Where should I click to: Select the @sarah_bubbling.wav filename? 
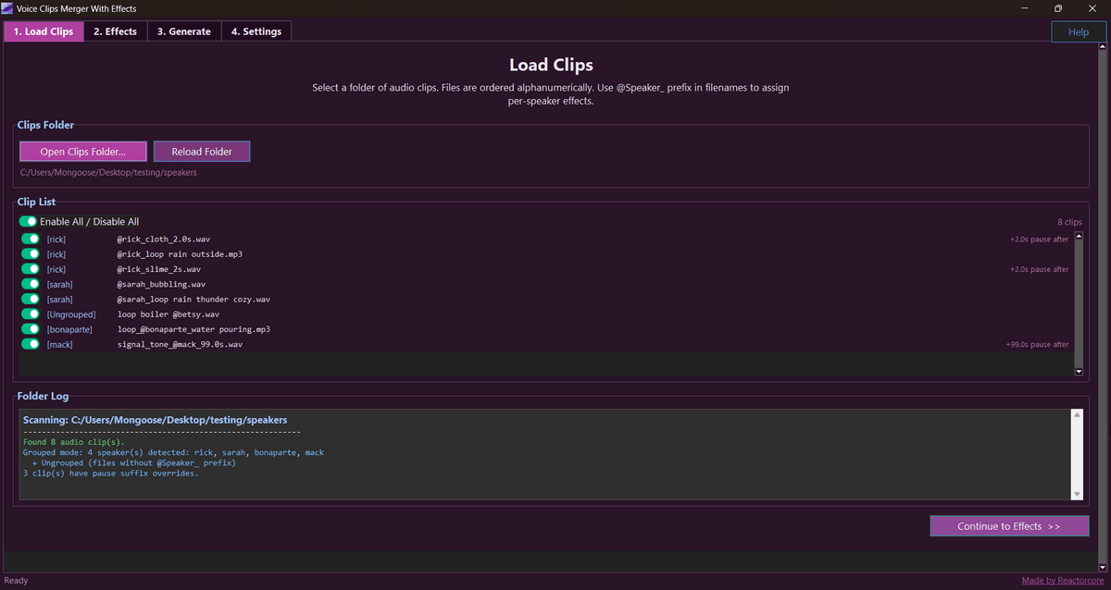pos(161,284)
